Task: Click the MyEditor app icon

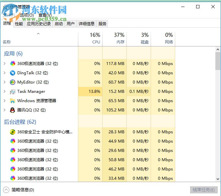Action: pos(13,82)
